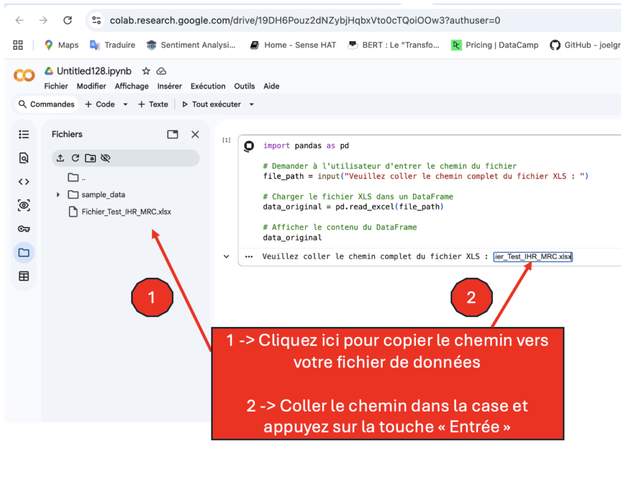Screen dimensions: 631x486
Task: Click the mount Drive folder icon
Action: click(x=91, y=158)
